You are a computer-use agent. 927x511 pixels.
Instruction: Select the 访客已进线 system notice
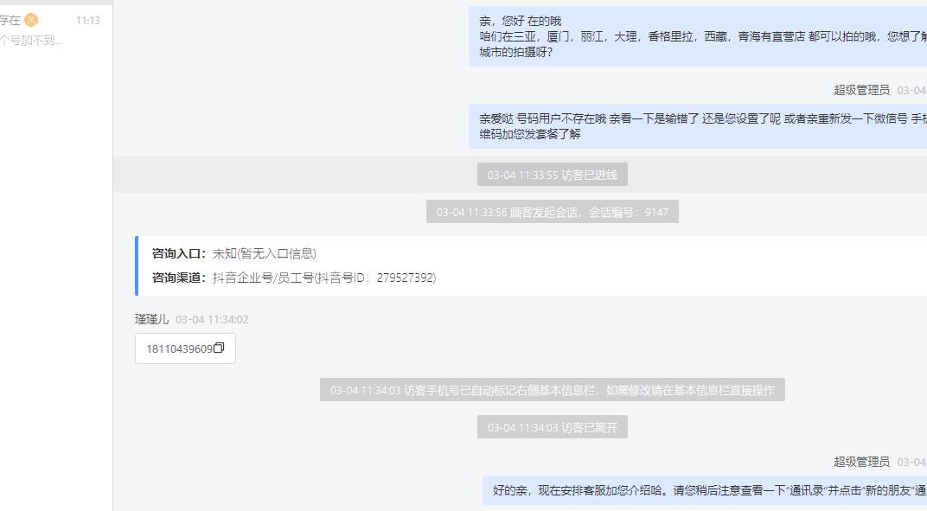(x=553, y=175)
